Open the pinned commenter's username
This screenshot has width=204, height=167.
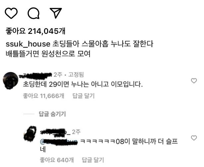point(35,75)
